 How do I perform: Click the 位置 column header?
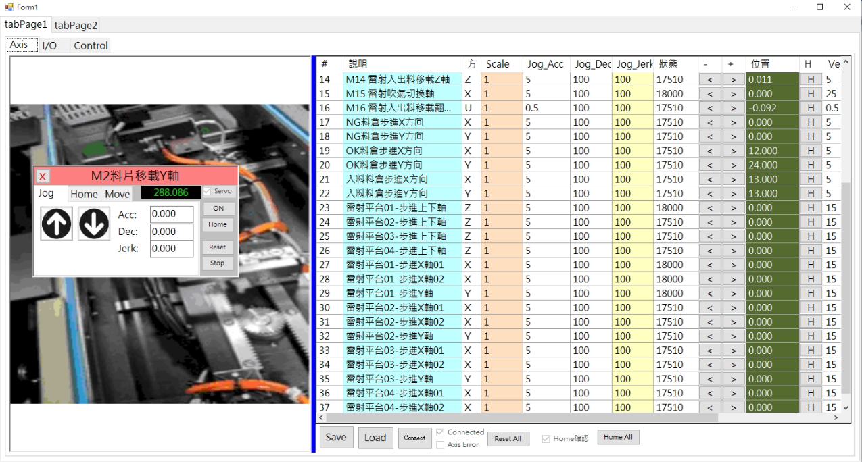point(772,64)
